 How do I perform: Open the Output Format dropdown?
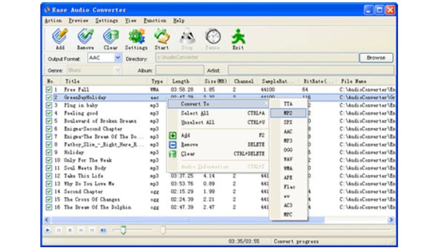[x=118, y=58]
